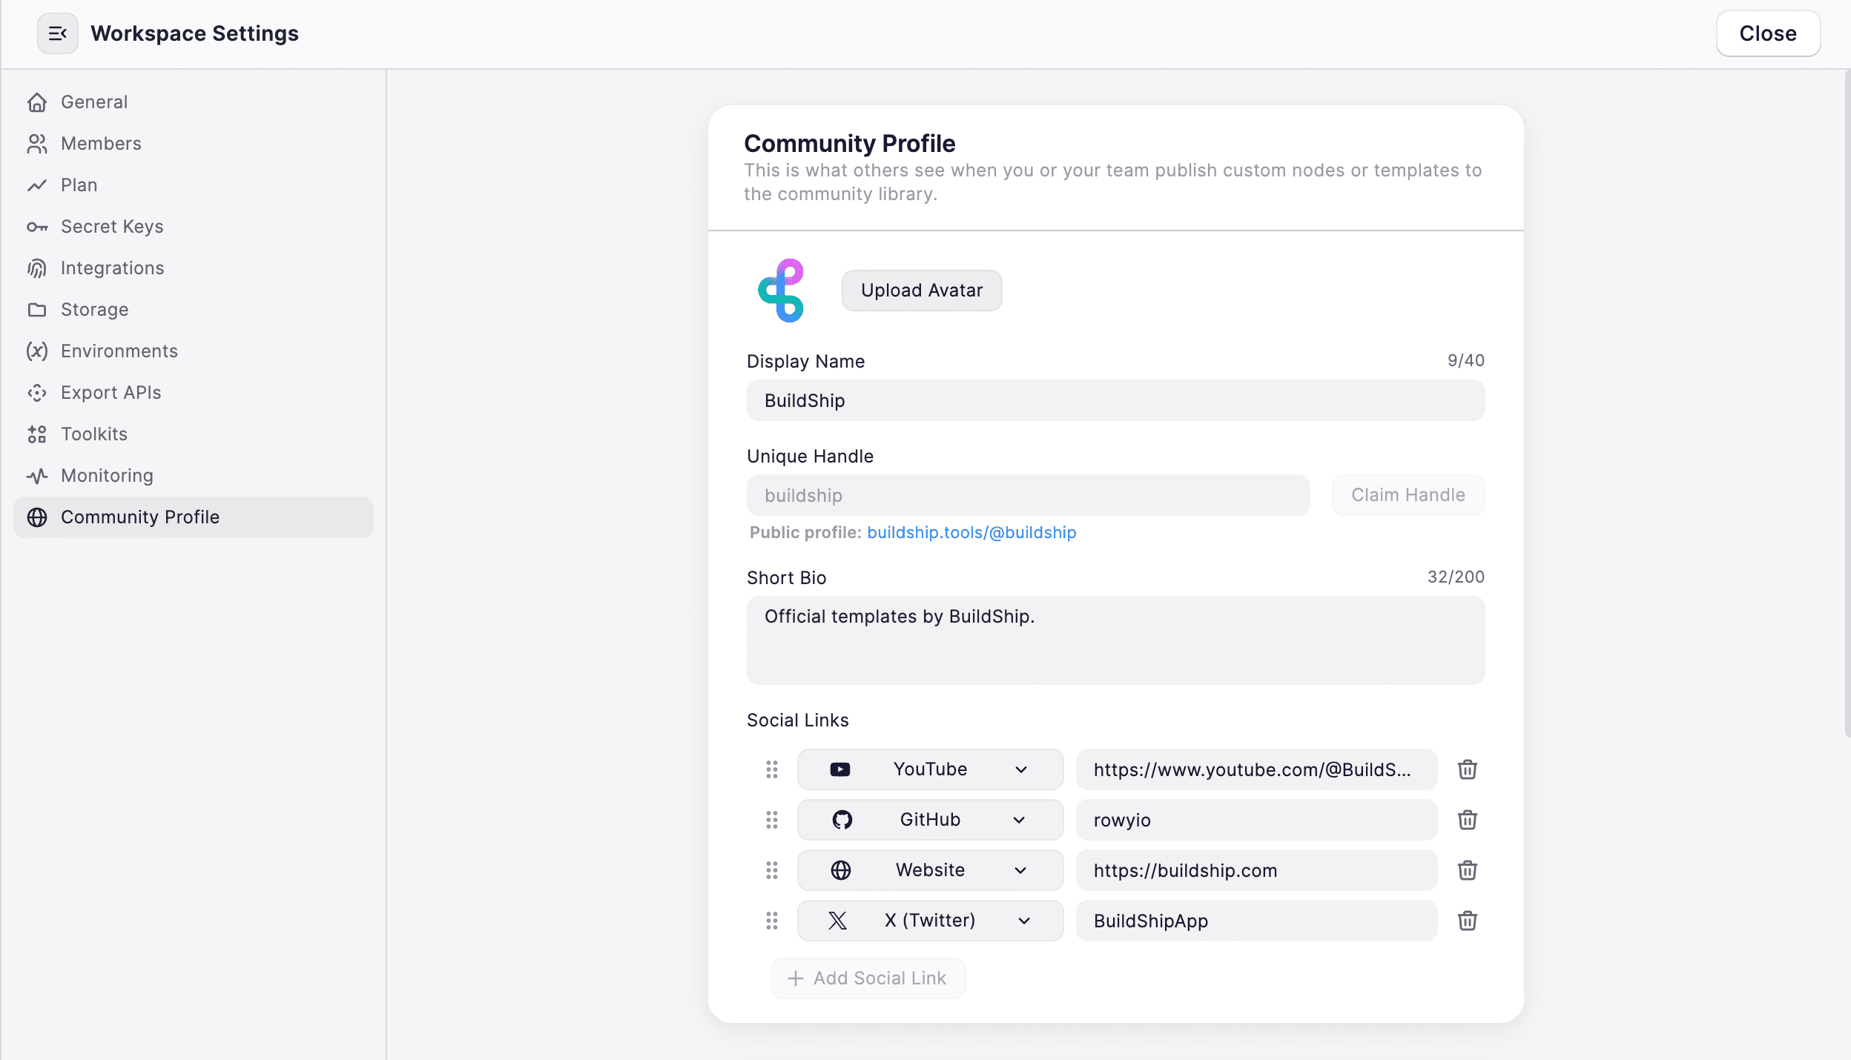Click the Monitoring pulse icon
Screen dimensions: 1851x1060
(37, 476)
